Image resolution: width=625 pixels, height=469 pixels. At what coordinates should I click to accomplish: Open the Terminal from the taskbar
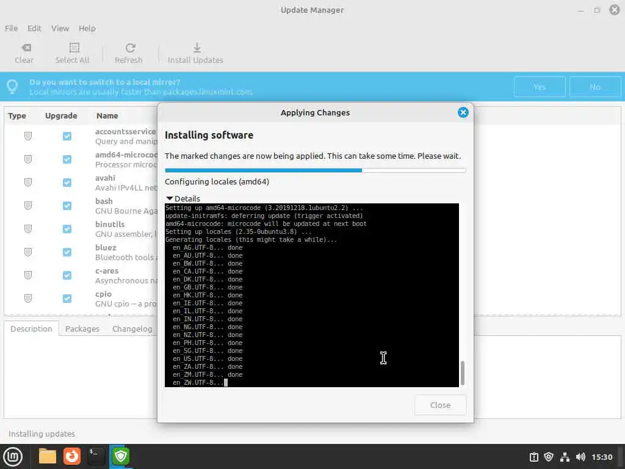click(96, 456)
